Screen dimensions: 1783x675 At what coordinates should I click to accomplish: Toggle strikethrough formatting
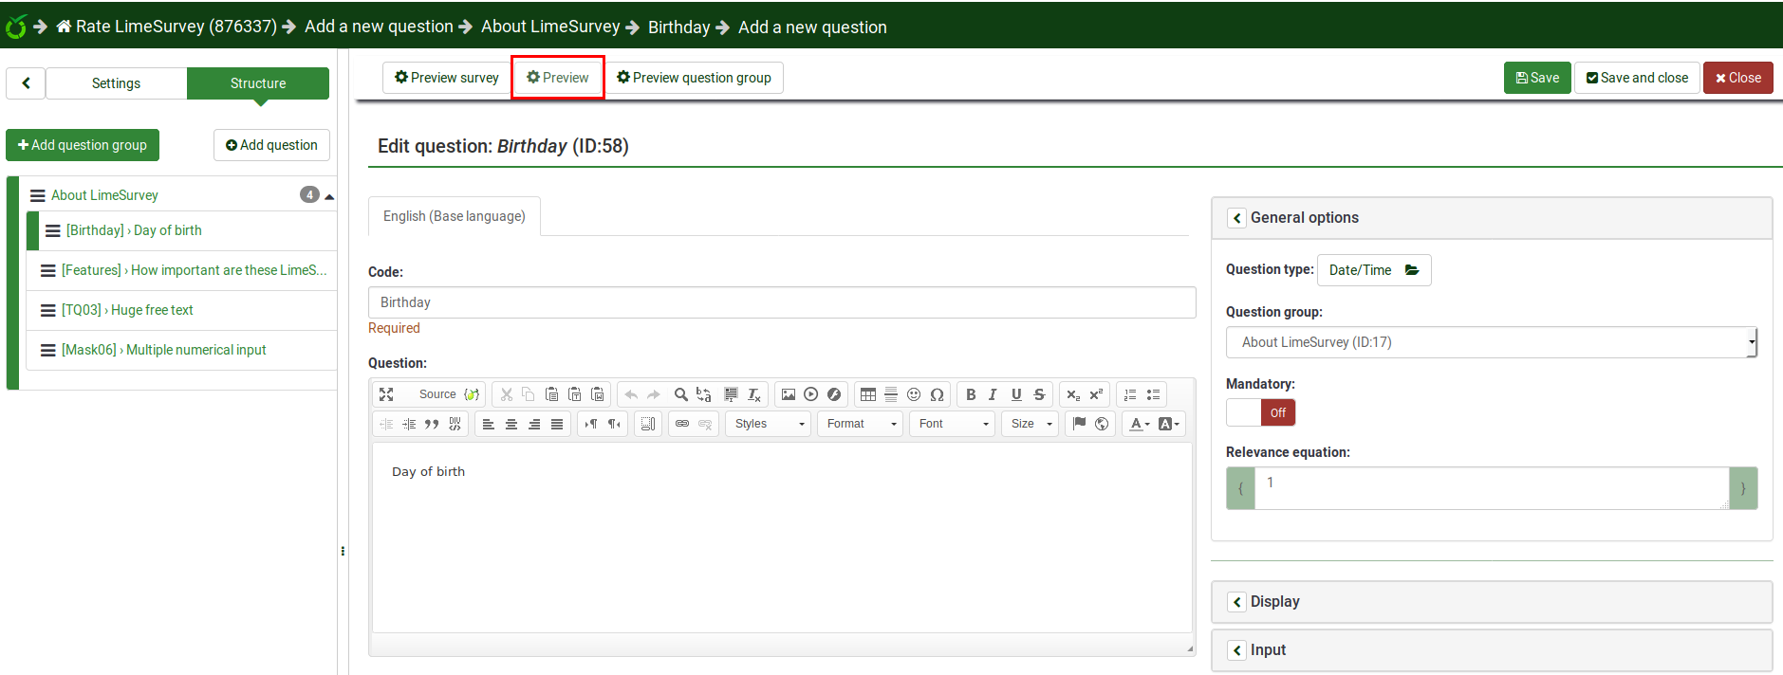click(x=1039, y=394)
